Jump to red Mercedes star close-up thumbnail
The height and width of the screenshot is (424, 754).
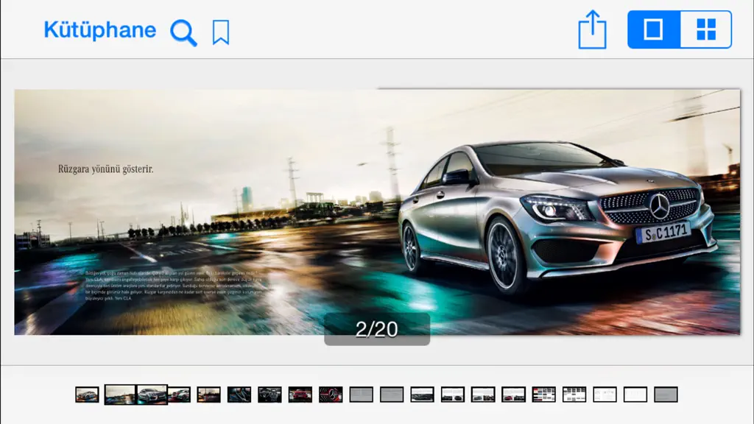tap(331, 395)
